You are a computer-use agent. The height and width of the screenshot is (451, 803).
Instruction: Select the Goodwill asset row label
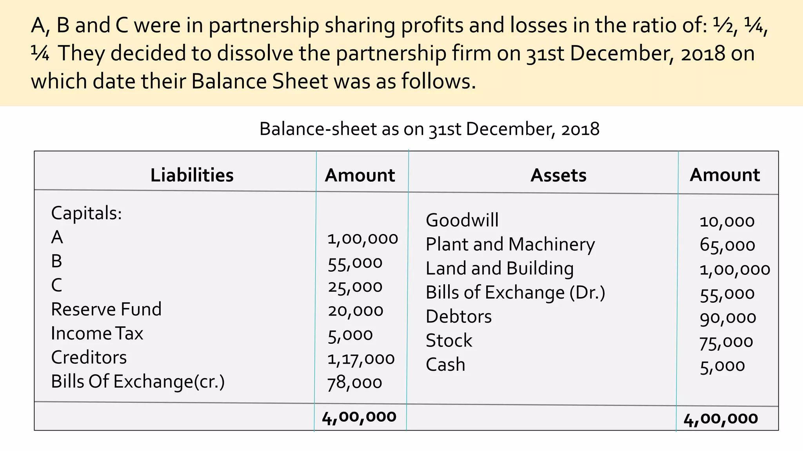(x=462, y=220)
